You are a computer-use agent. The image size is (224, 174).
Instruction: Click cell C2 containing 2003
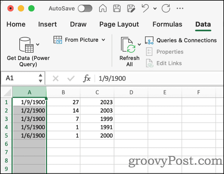(97, 110)
